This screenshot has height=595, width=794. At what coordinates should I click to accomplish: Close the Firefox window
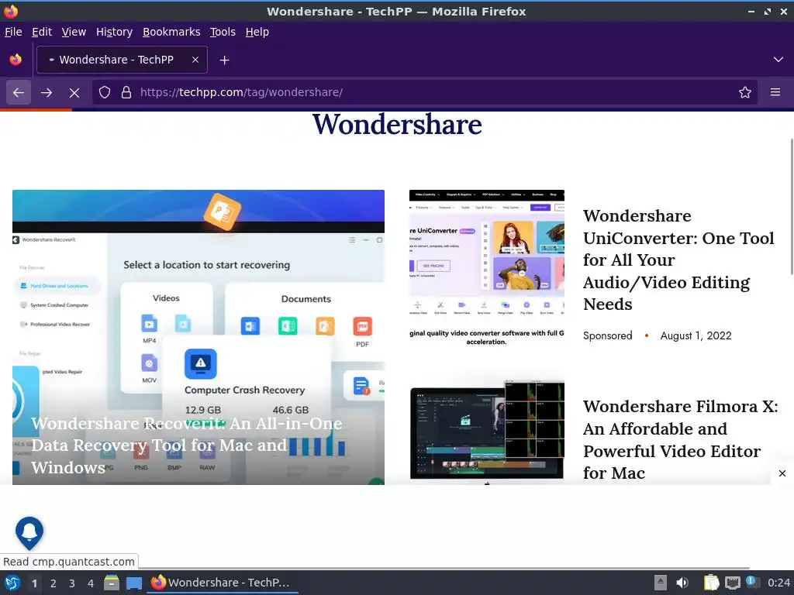[783, 12]
